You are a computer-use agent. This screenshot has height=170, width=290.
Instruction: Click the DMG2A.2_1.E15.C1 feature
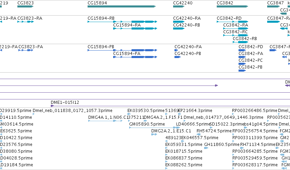(154, 134)
